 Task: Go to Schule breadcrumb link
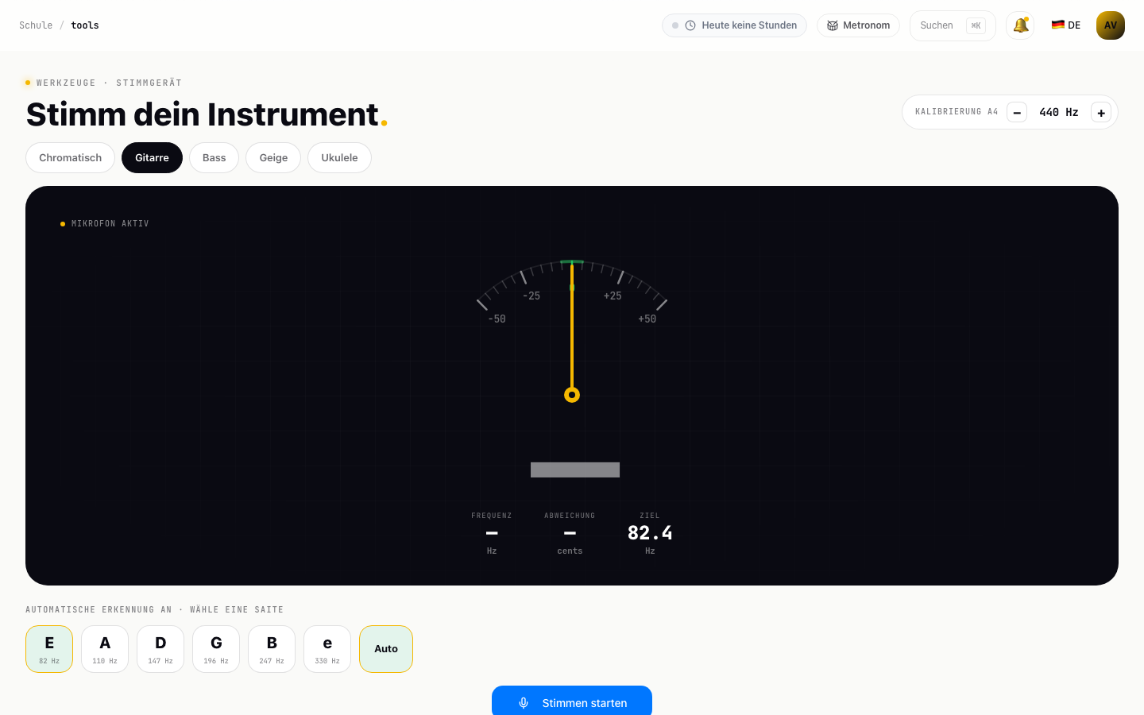click(x=36, y=25)
